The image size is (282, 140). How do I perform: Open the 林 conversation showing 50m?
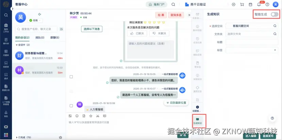click(39, 70)
